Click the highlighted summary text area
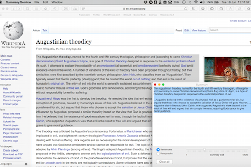Screen dimensions: 251x167 tap(202, 100)
